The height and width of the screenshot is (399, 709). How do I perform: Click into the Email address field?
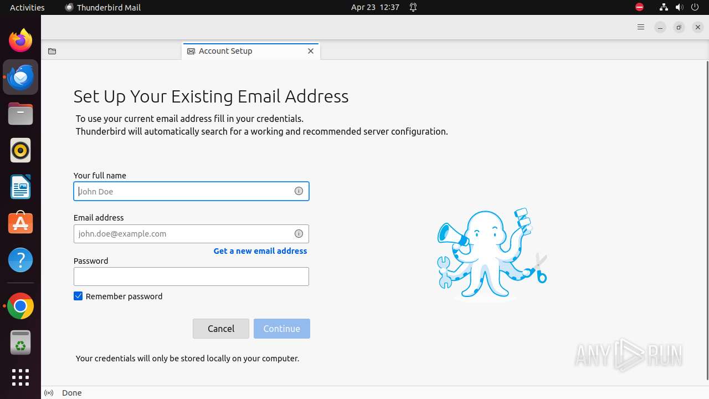tap(191, 234)
